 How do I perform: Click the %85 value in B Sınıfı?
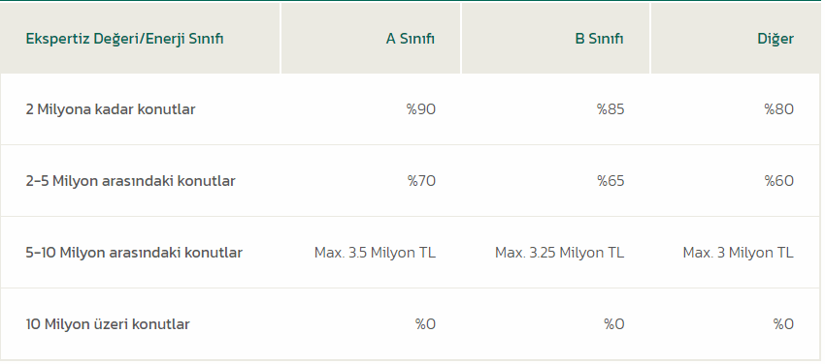[610, 109]
